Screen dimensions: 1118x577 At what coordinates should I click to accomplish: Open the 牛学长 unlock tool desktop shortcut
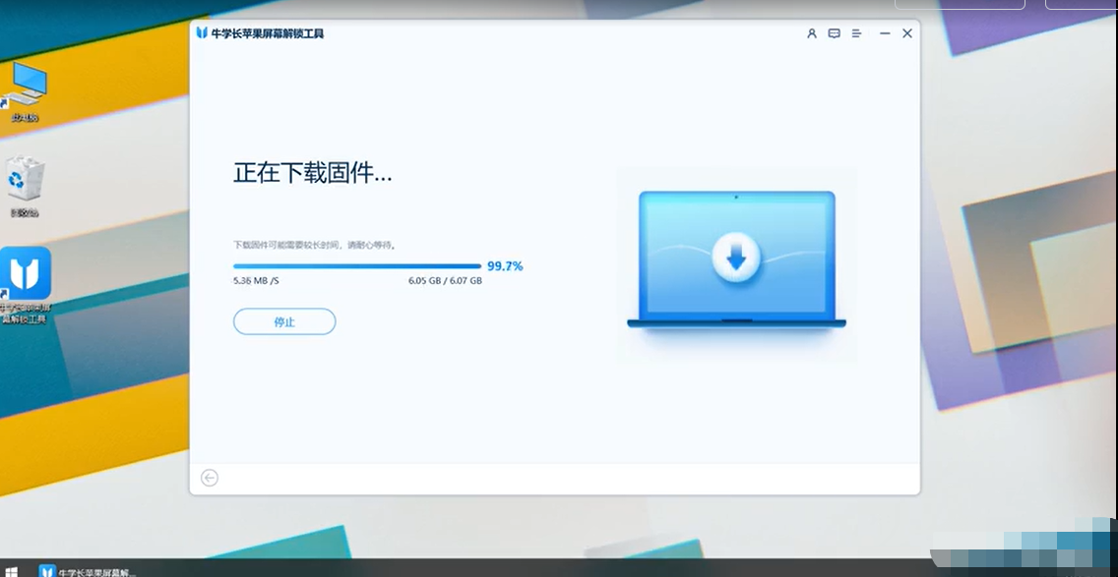[x=25, y=285]
